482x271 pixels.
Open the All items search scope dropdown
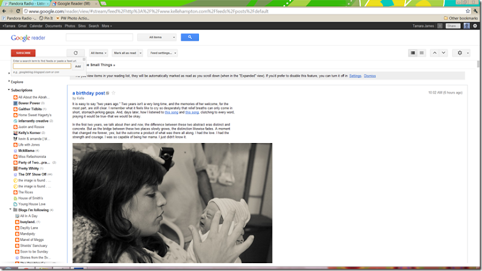[157, 37]
